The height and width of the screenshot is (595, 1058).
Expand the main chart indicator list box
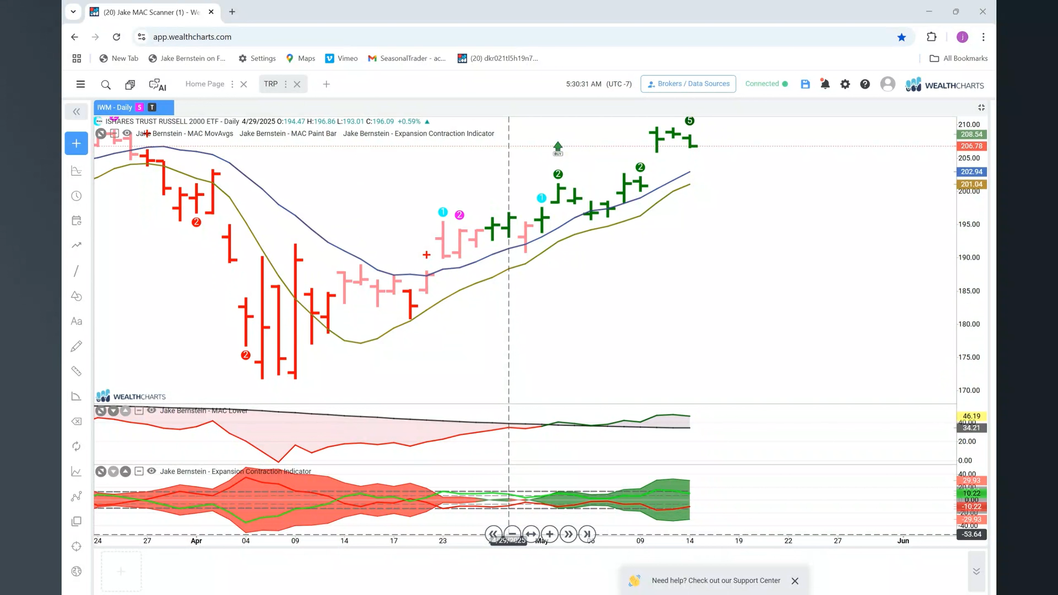pyautogui.click(x=114, y=133)
